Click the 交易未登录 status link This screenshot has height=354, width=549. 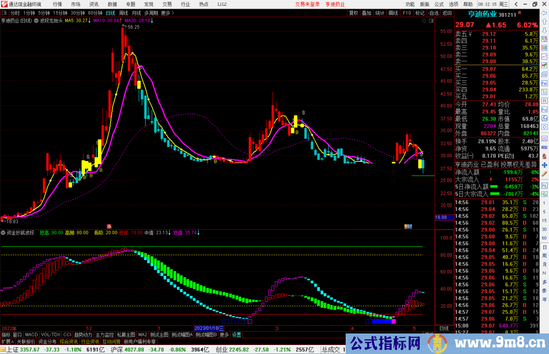click(x=307, y=4)
